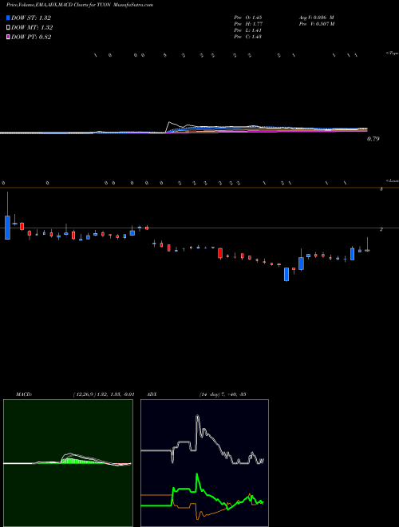Click the green +DI line peak in ADX panel
The height and width of the screenshot is (527, 399).
(x=197, y=476)
